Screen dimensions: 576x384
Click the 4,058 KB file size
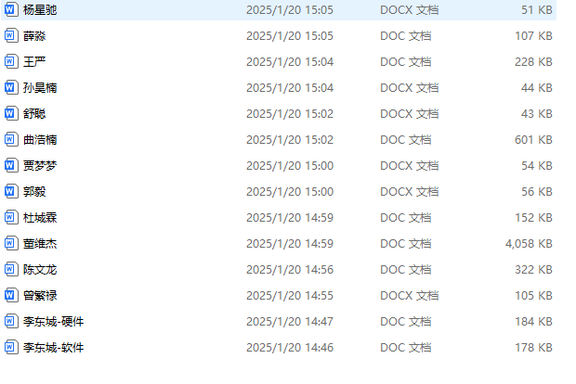(529, 243)
